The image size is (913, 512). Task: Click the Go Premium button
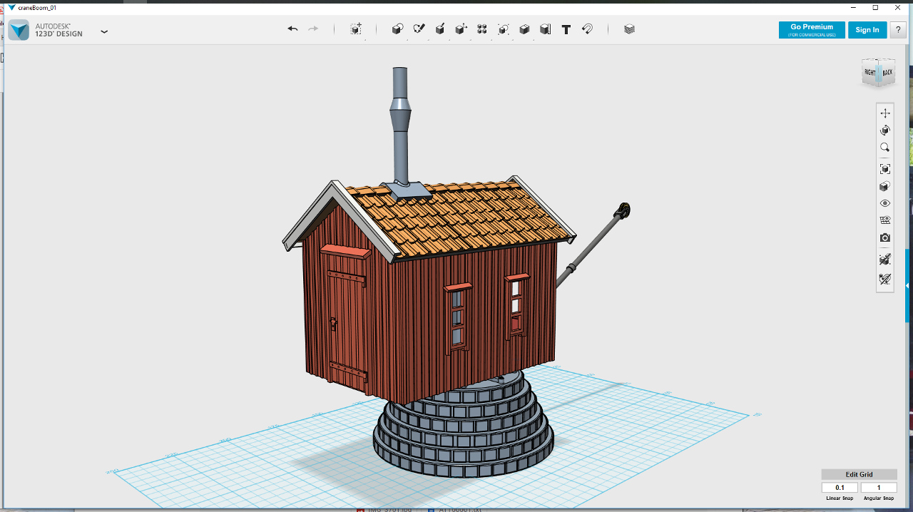pos(812,30)
